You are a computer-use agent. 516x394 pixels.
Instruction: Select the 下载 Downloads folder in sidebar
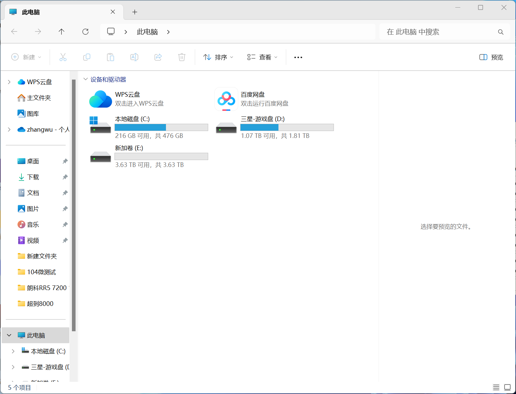pos(33,177)
